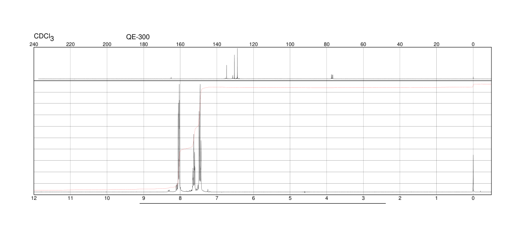The width and height of the screenshot is (523, 225).
Task: Click the 10 ppm label on proton axis
Action: [107, 199]
